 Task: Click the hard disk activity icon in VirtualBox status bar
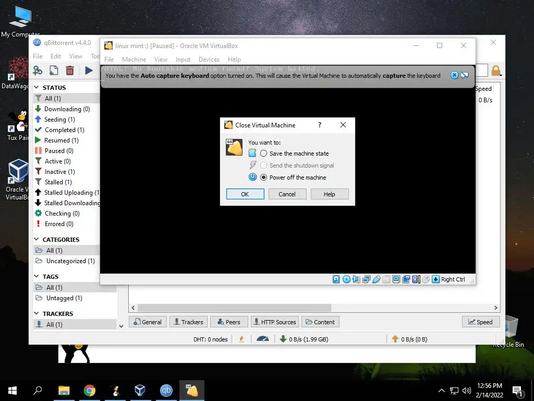click(336, 279)
